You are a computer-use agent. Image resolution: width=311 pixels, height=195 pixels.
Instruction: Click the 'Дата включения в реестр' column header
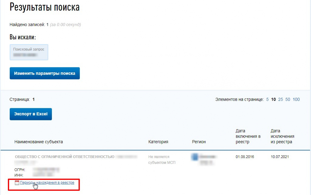coord(248,136)
